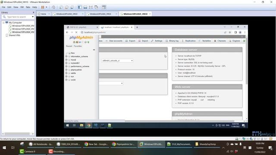The width and height of the screenshot is (276, 155).
Task: Click the browser back arrow
Action: point(67,32)
